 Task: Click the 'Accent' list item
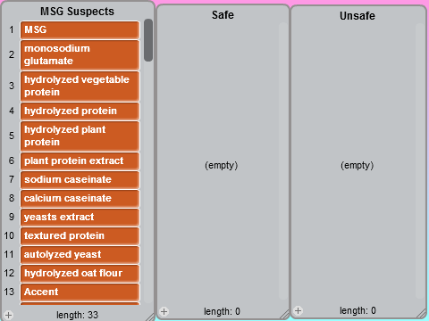pyautogui.click(x=80, y=292)
